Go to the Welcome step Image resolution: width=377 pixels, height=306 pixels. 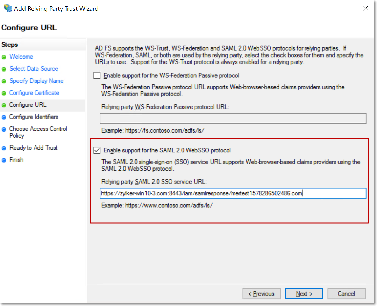click(21, 57)
